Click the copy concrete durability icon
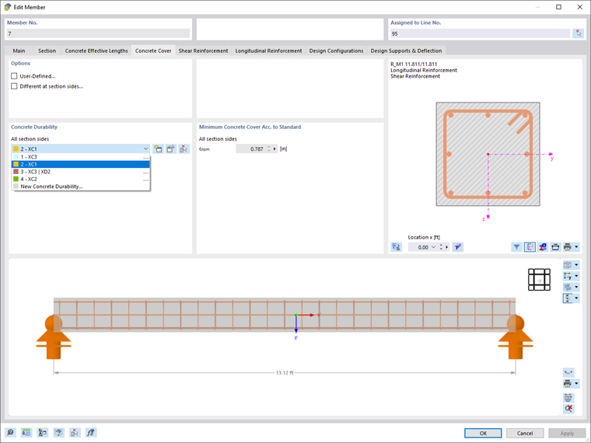The image size is (591, 443). (x=171, y=148)
